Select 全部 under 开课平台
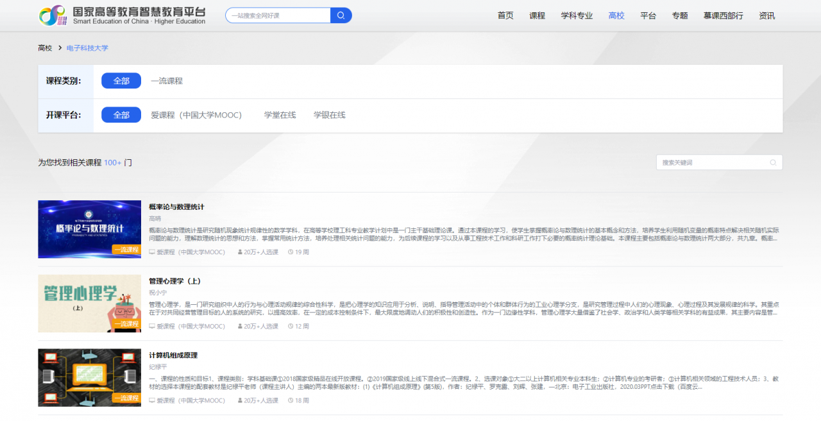This screenshot has width=821, height=421. point(121,115)
